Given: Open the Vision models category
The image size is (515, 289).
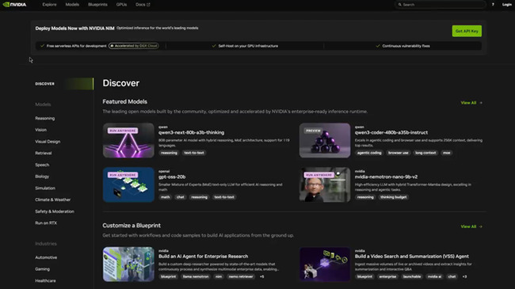Looking at the screenshot, I should tap(40, 130).
